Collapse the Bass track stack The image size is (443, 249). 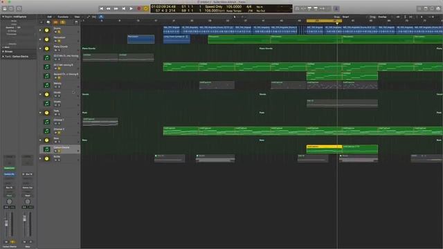point(40,140)
